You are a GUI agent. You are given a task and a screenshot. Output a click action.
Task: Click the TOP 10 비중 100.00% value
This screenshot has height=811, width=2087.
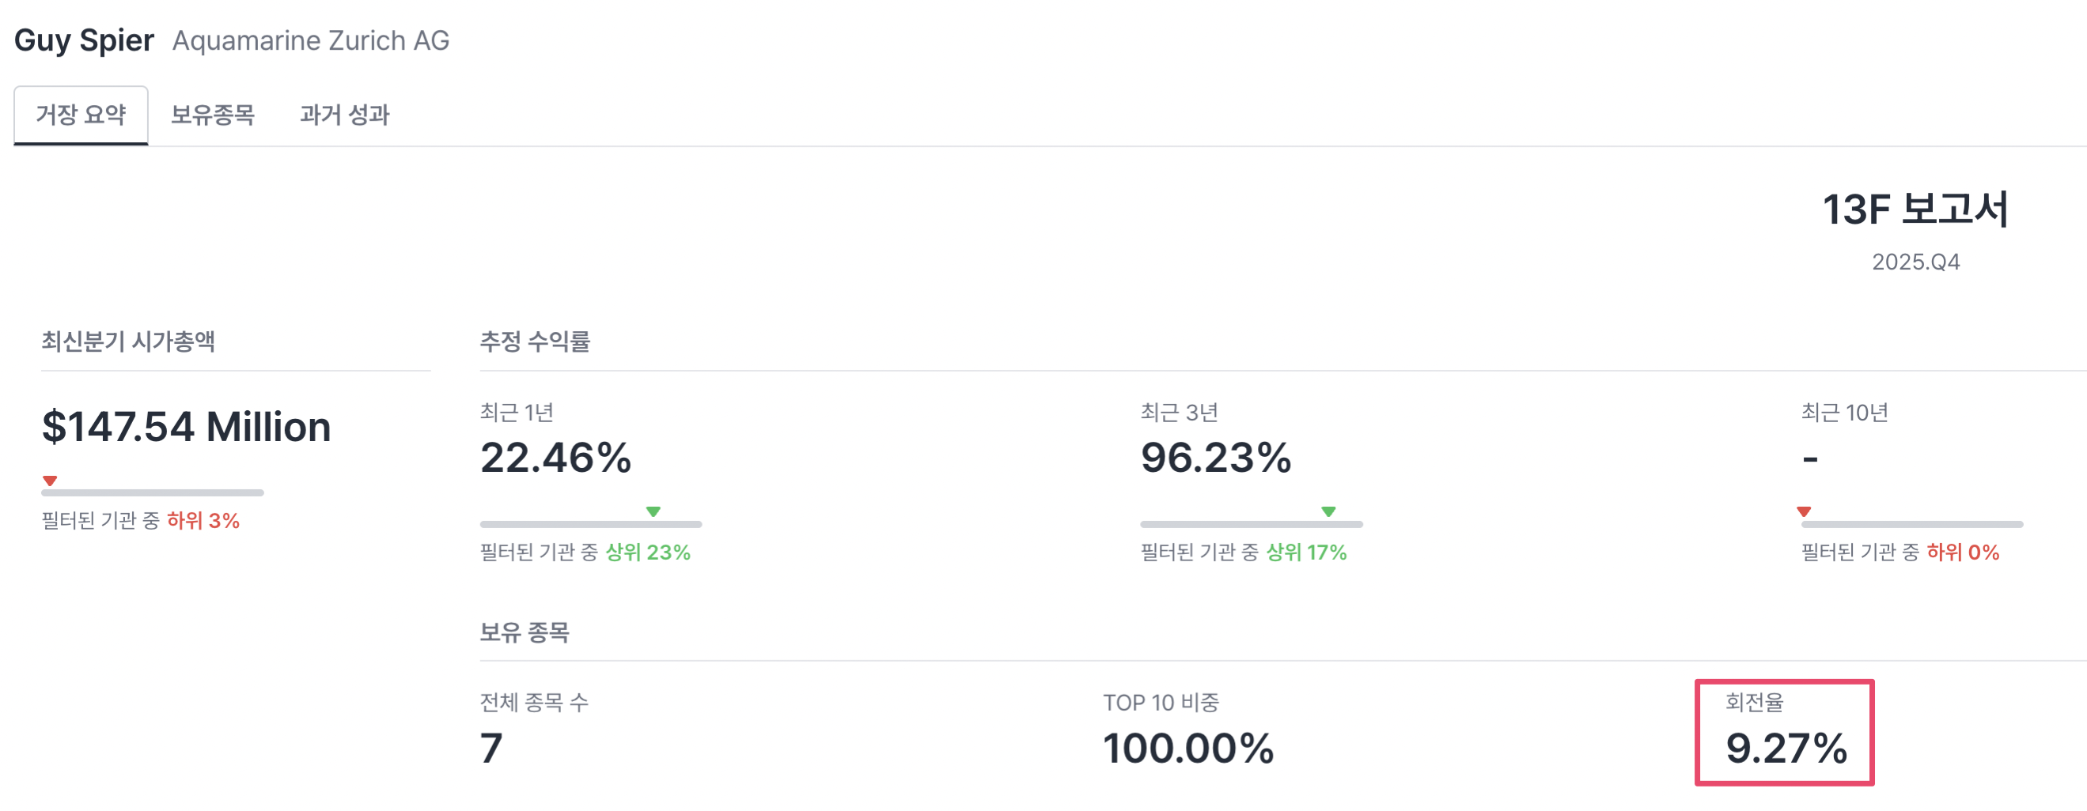[1187, 748]
